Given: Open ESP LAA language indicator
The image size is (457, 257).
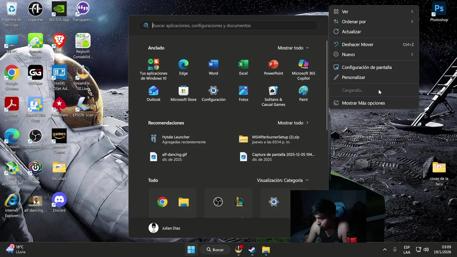Looking at the screenshot, I should [x=407, y=250].
